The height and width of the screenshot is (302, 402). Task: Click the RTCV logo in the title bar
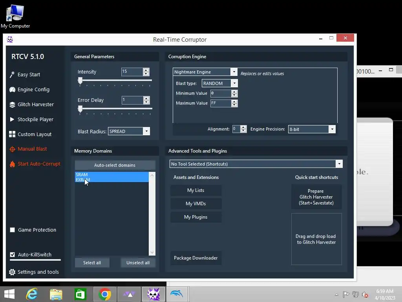[10, 39]
